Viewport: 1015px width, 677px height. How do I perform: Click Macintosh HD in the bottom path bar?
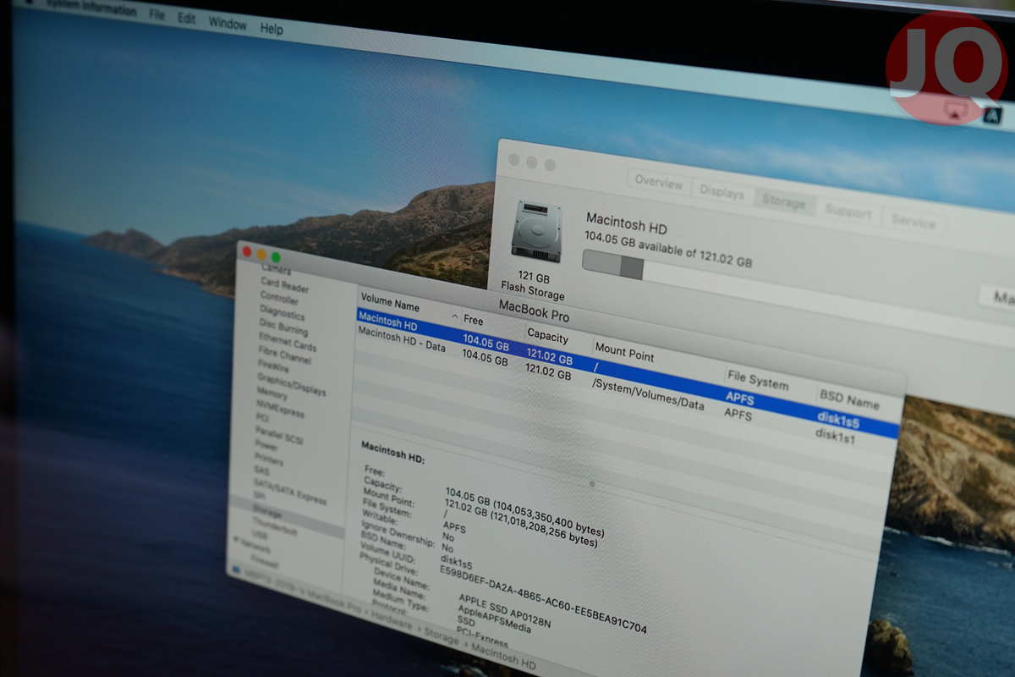[x=504, y=657]
